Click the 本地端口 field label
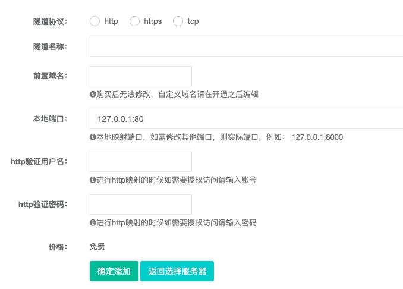 click(x=50, y=118)
